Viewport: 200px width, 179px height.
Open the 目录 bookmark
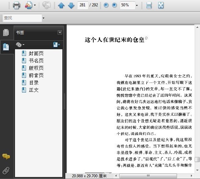34,83
